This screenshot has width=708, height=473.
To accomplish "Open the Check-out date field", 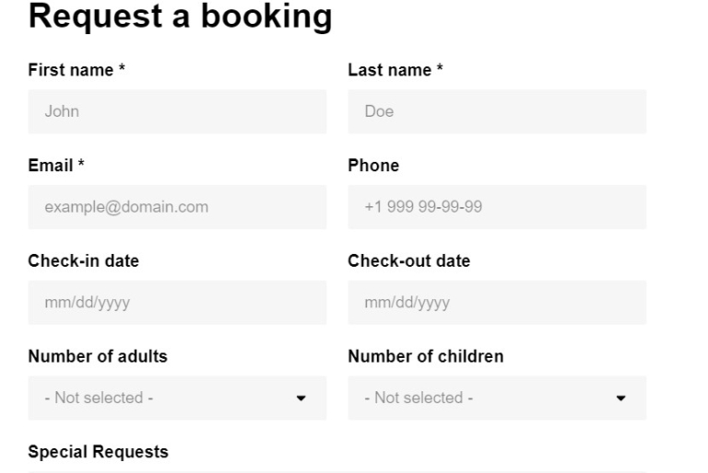I will pos(497,303).
